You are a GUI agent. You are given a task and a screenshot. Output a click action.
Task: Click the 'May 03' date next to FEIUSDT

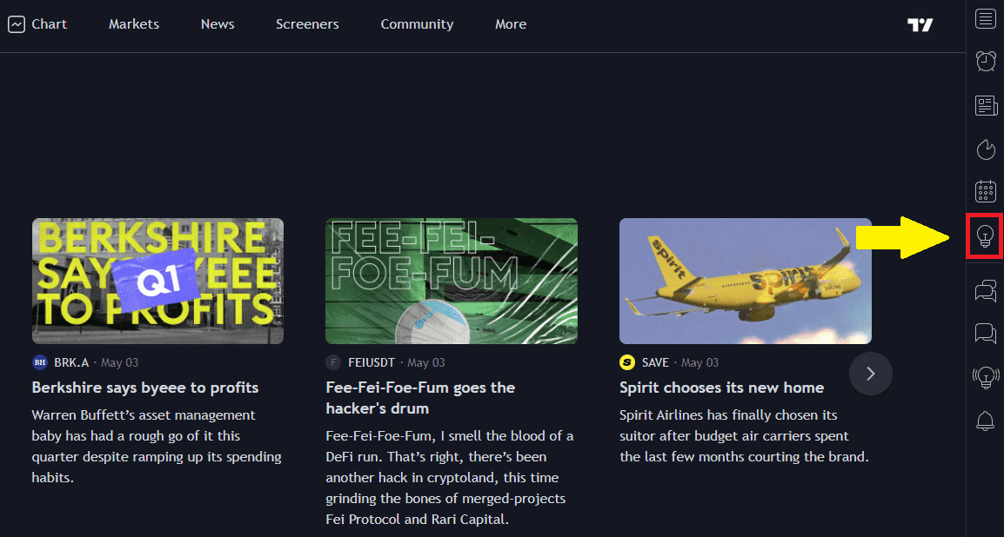click(425, 362)
